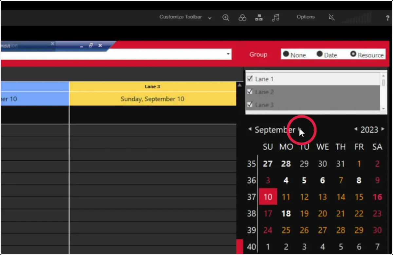This screenshot has width=393, height=255.
Task: Go to previous year arrow
Action: pyautogui.click(x=356, y=129)
